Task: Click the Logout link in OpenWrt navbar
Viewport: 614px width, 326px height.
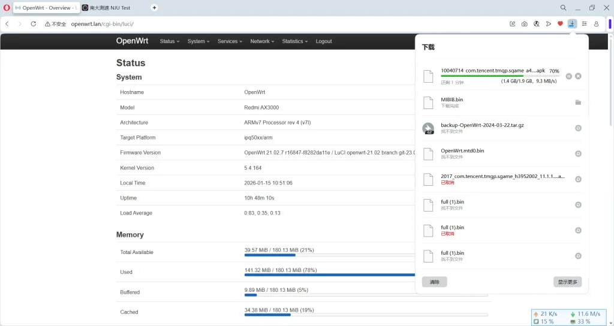Action: [324, 41]
